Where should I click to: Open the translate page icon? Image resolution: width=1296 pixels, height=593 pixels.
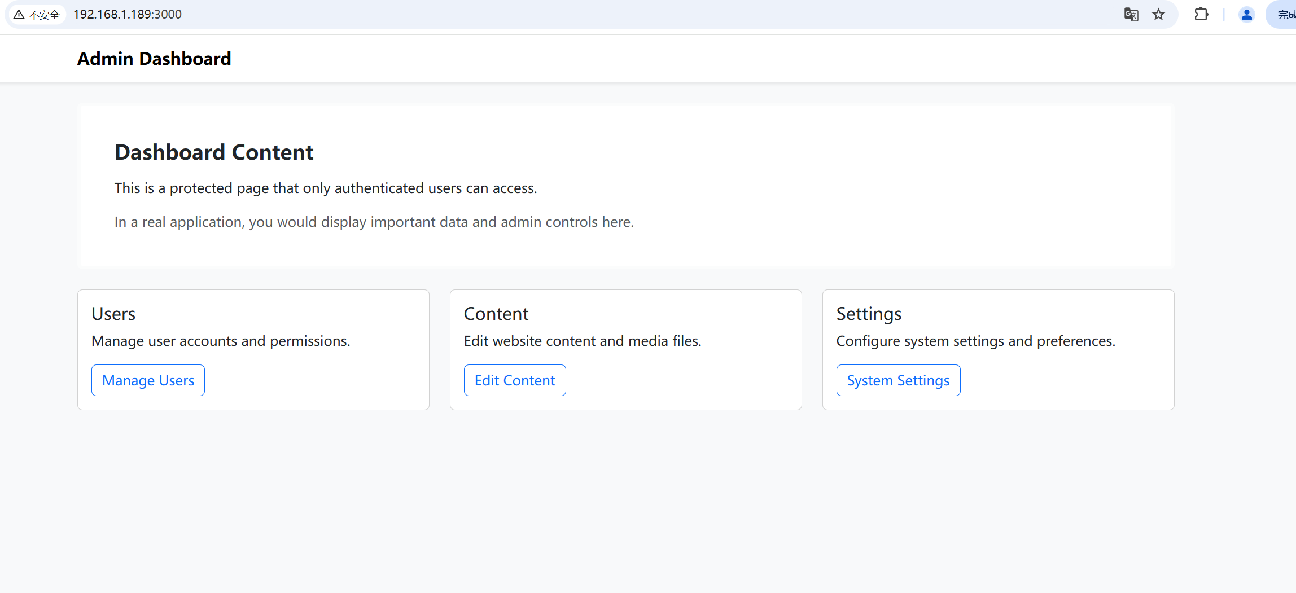pyautogui.click(x=1131, y=15)
